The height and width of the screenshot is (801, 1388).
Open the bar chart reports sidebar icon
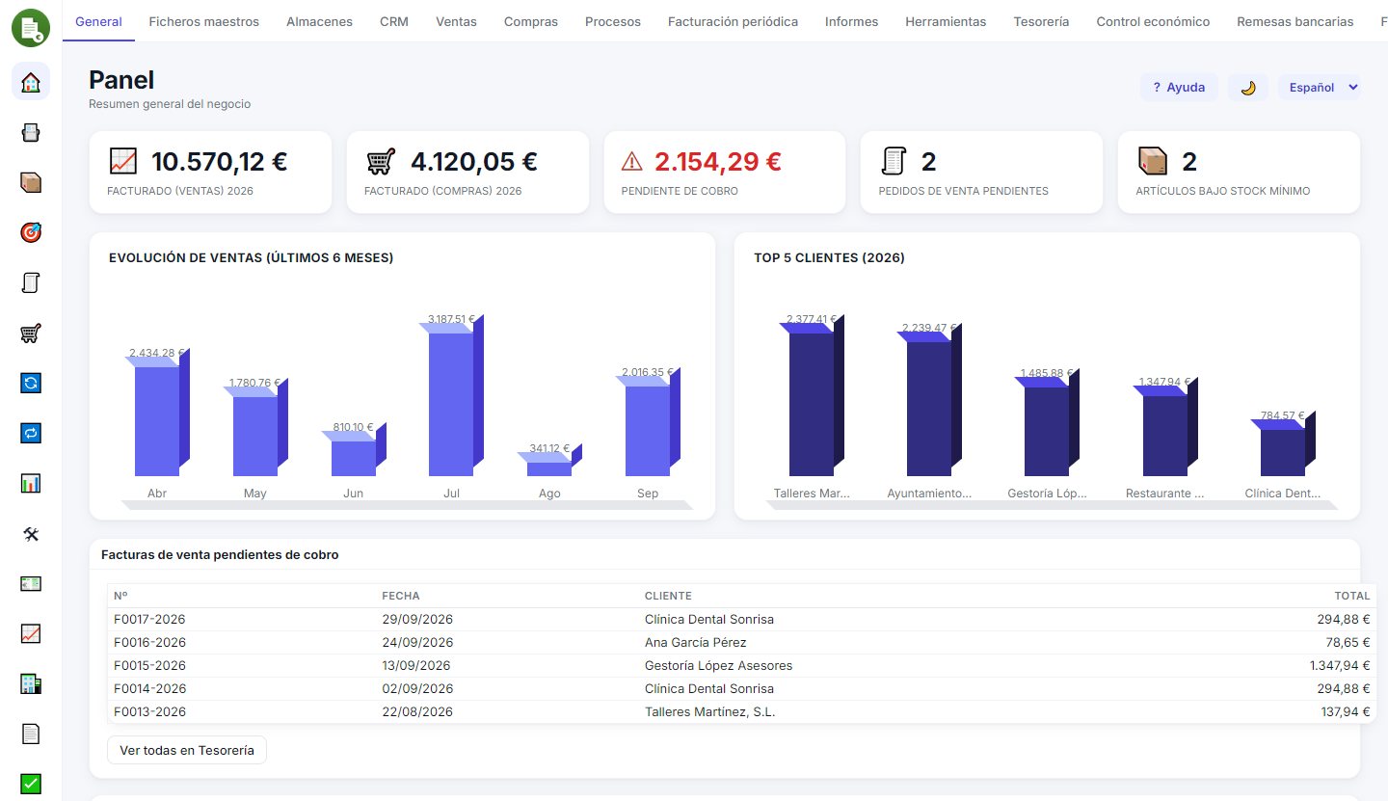[x=31, y=483]
